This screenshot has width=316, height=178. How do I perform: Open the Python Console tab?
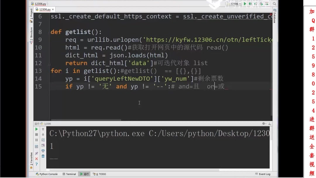pos(46,174)
